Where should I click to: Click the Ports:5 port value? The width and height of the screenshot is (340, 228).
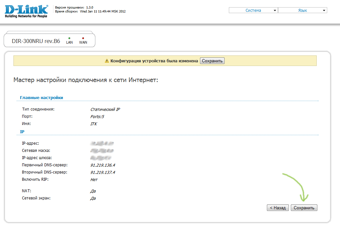click(x=97, y=117)
